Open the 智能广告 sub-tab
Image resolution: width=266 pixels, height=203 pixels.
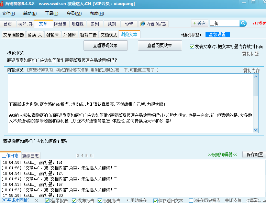click(88, 35)
